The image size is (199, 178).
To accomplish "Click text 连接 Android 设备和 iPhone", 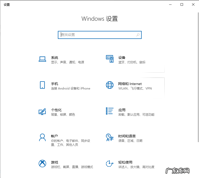I will 71,89.
